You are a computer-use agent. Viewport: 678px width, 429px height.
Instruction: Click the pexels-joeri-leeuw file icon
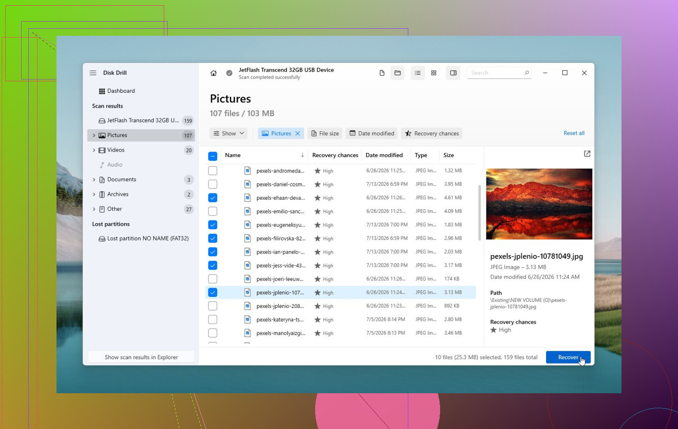(248, 279)
